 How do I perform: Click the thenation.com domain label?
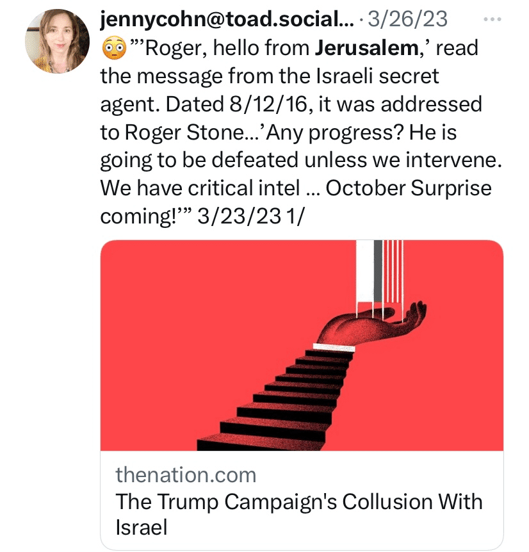[186, 475]
